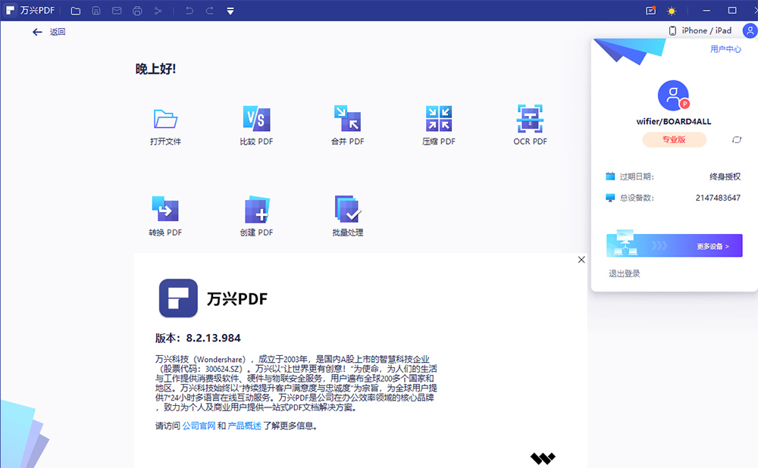Viewport: 758px width, 468px height.
Task: Click the share icon in toolbar
Action: 158,11
